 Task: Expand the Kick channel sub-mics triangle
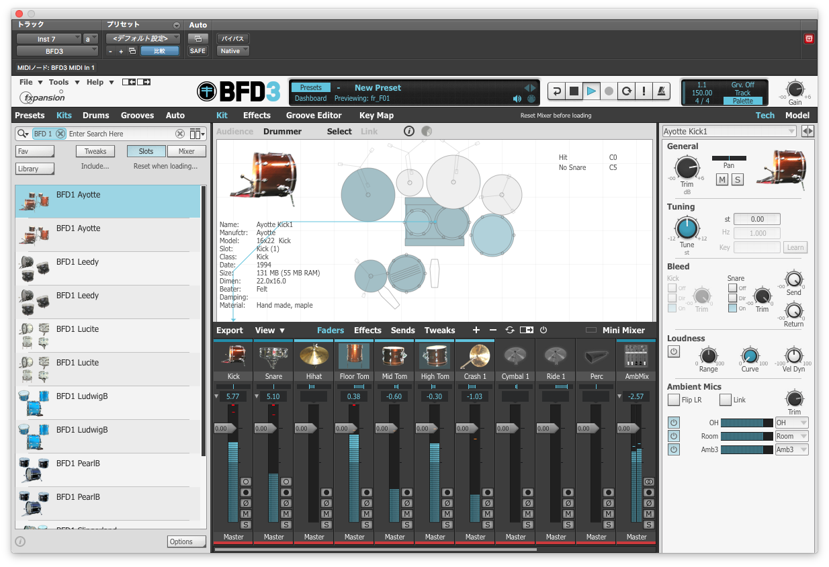pos(216,396)
